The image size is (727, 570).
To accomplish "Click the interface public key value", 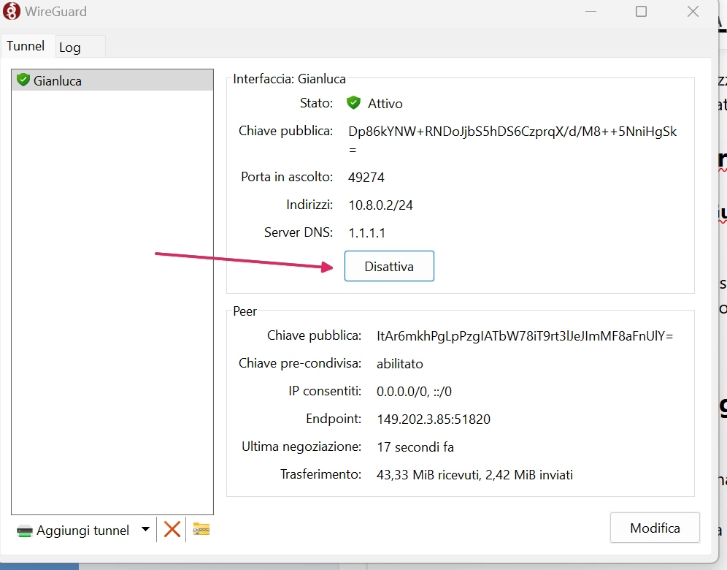I will click(x=512, y=132).
